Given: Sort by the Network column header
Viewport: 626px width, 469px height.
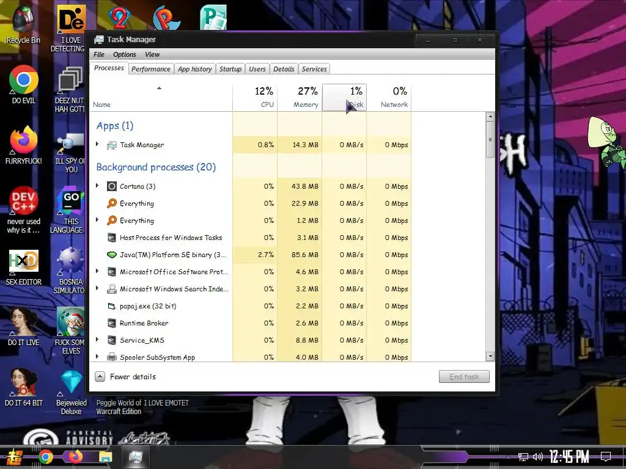Looking at the screenshot, I should (x=389, y=97).
